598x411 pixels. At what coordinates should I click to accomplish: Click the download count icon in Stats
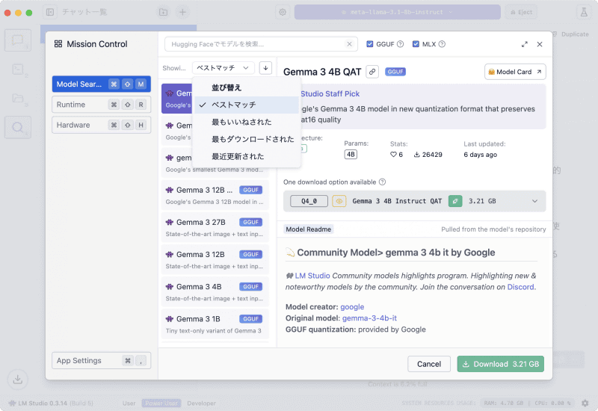tap(417, 155)
